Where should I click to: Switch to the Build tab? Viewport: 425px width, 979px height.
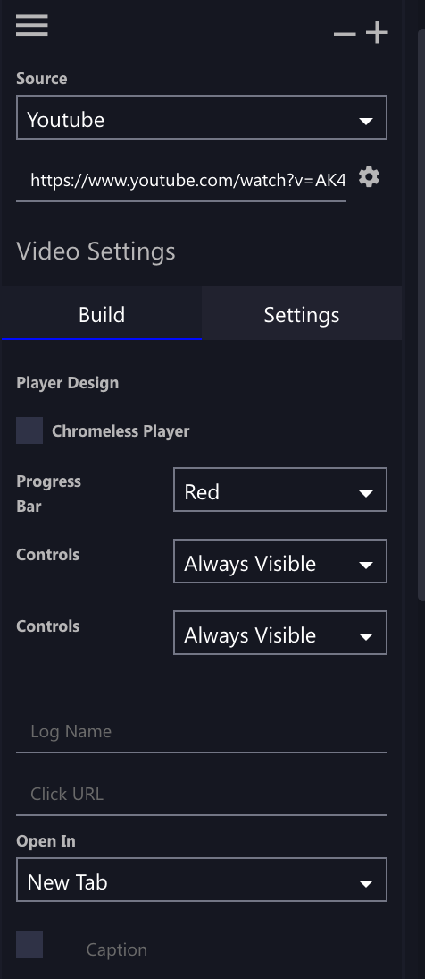102,313
